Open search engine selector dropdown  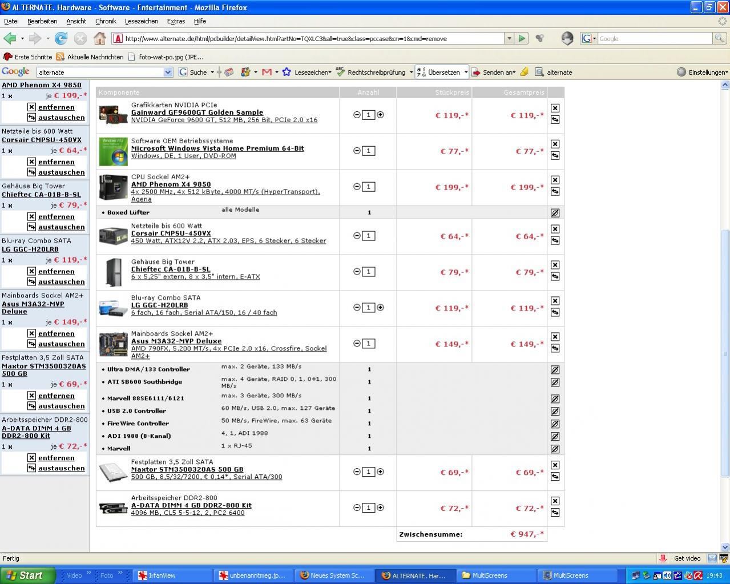click(x=589, y=38)
